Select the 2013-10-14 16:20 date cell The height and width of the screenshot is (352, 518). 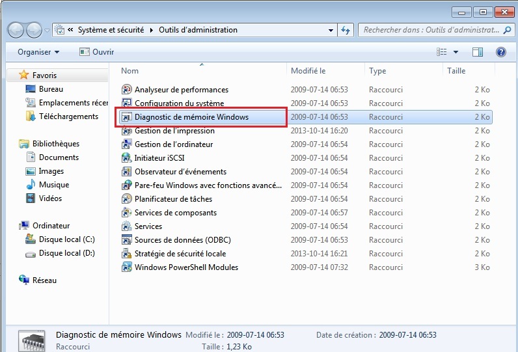(x=319, y=131)
